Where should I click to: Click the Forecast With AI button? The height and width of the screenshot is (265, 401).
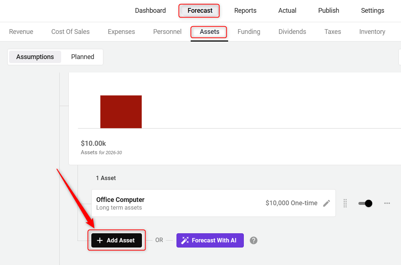210,241
